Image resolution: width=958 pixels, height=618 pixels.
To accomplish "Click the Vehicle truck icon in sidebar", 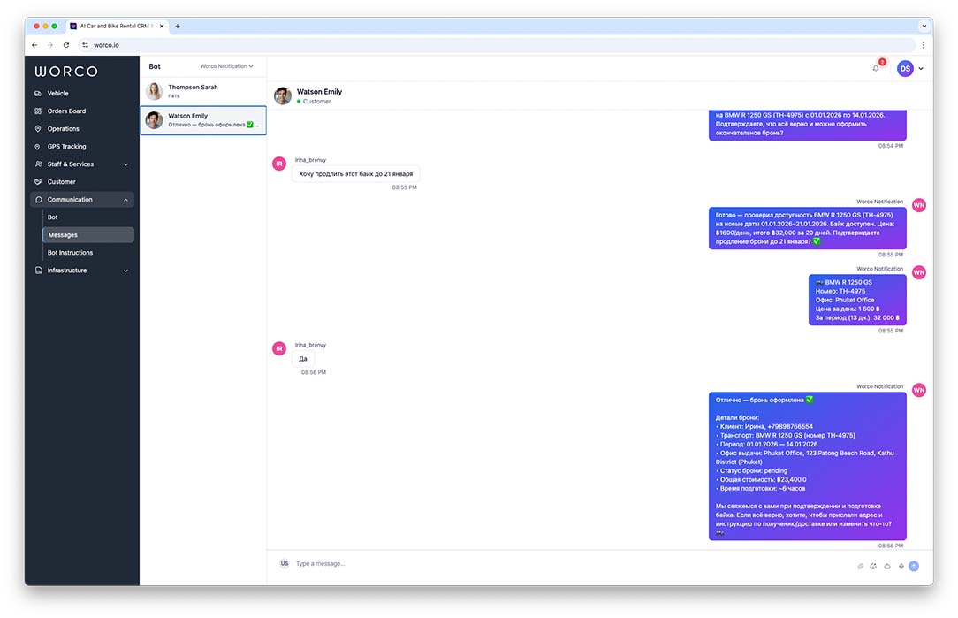I will [38, 94].
